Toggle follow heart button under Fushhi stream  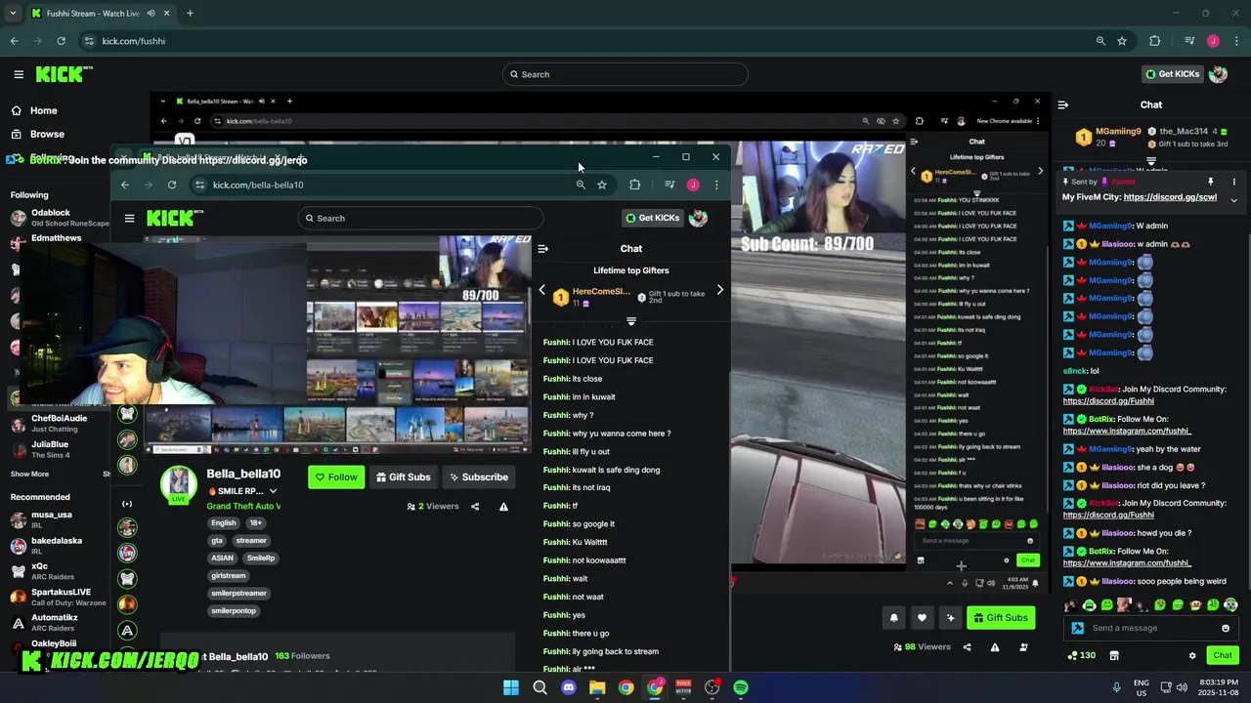(922, 617)
